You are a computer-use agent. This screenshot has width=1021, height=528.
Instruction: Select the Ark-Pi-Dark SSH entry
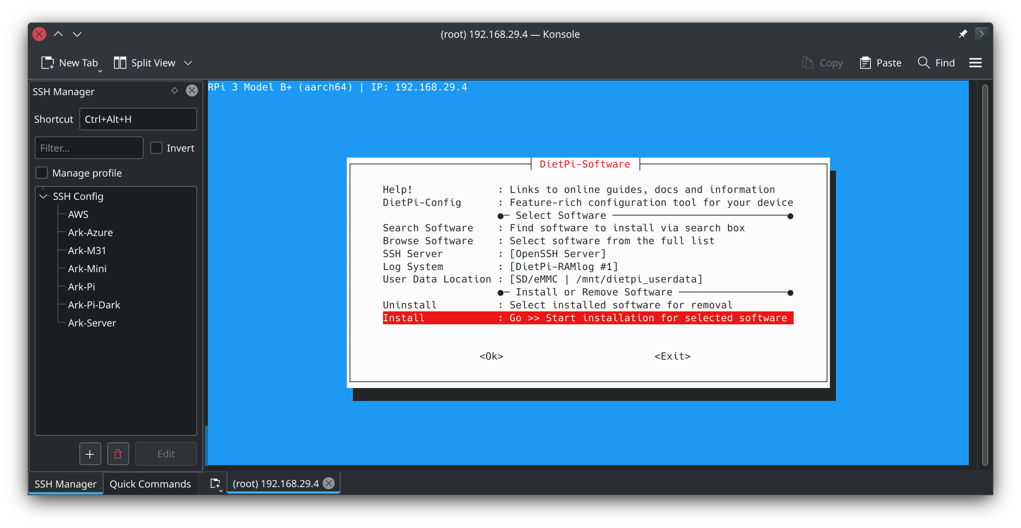click(94, 305)
